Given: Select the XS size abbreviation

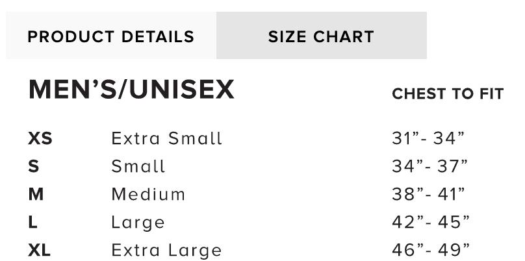Looking at the screenshot, I should 40,138.
